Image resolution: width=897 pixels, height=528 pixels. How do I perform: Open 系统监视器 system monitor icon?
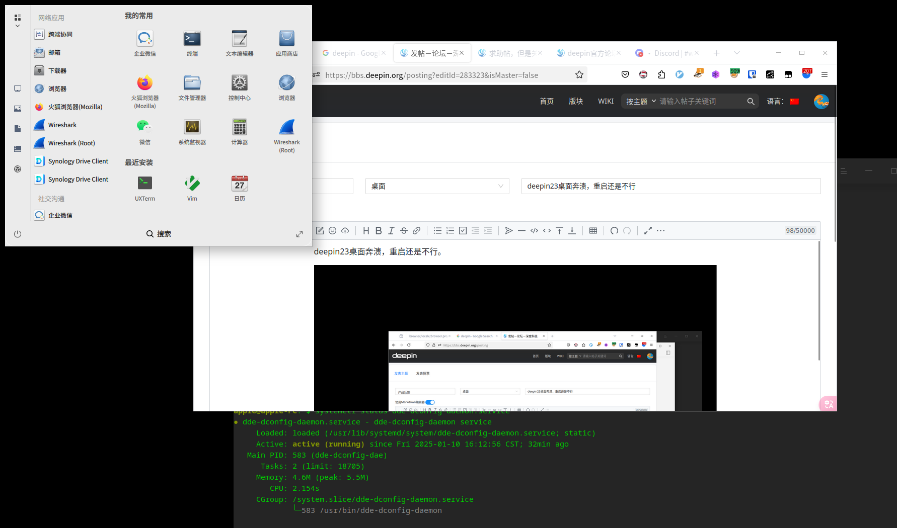(192, 131)
